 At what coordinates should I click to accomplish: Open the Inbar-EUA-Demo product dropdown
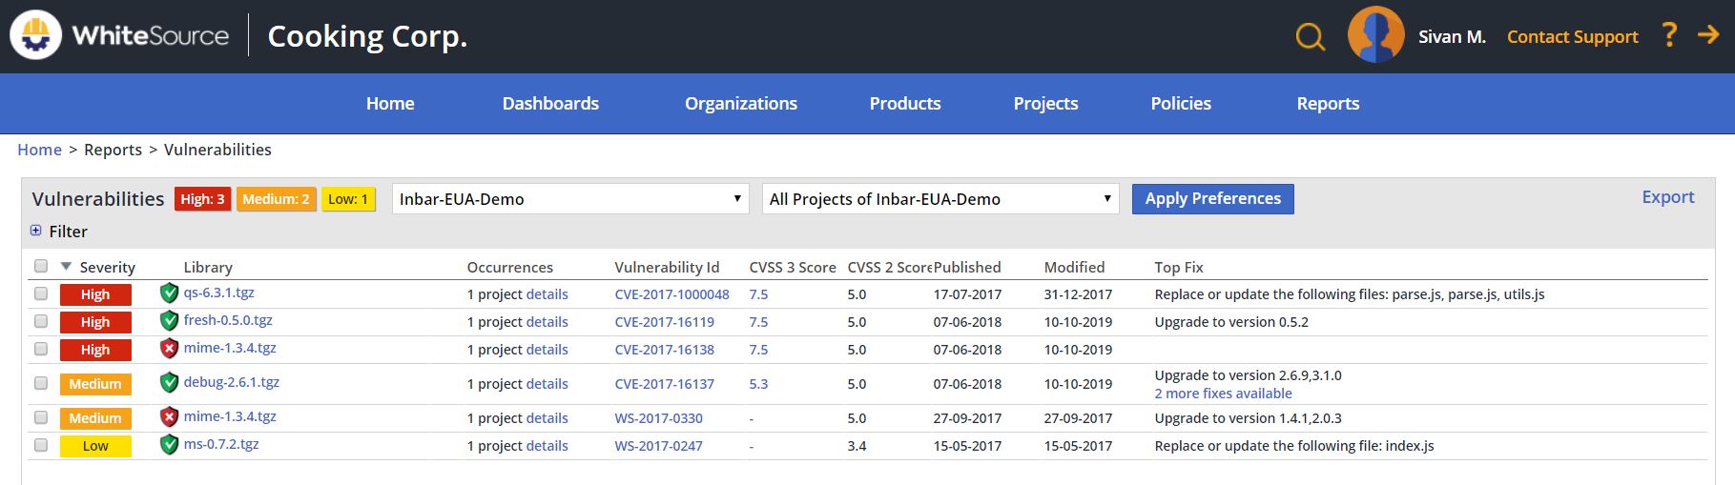pyautogui.click(x=569, y=199)
